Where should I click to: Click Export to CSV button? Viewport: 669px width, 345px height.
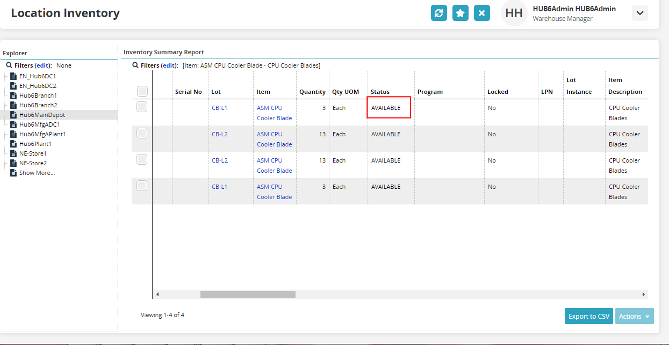click(x=589, y=316)
